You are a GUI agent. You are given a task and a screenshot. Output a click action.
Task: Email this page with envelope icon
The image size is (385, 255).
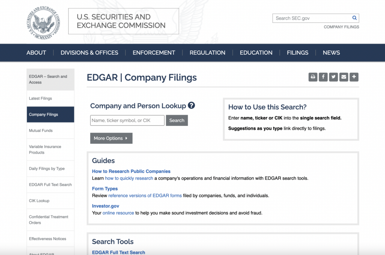(x=344, y=77)
